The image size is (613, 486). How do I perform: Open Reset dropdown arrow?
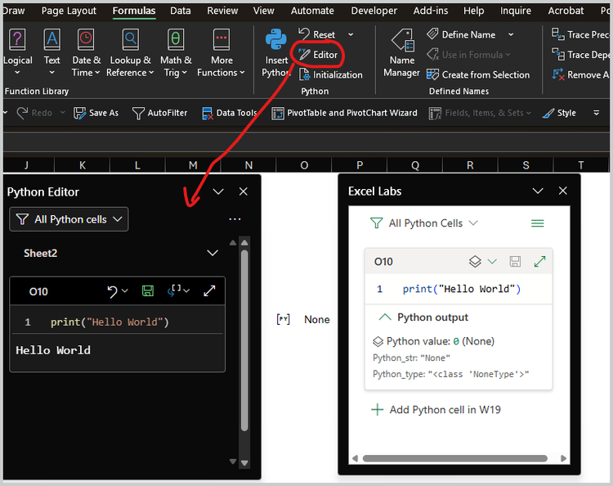click(x=351, y=34)
